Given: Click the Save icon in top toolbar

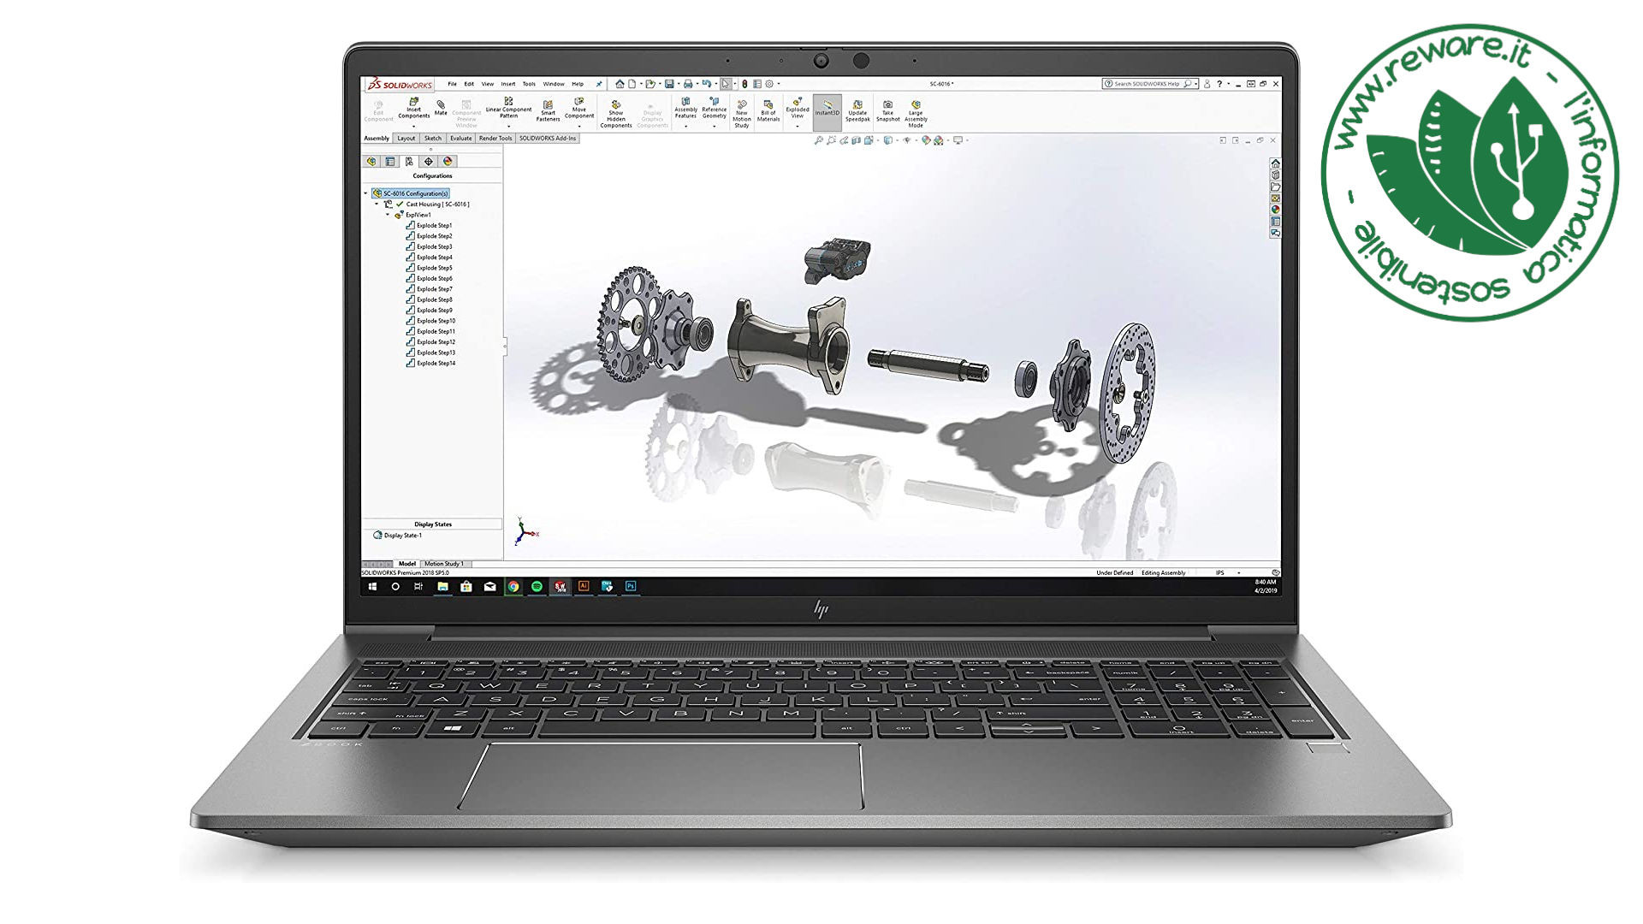Looking at the screenshot, I should (x=669, y=84).
